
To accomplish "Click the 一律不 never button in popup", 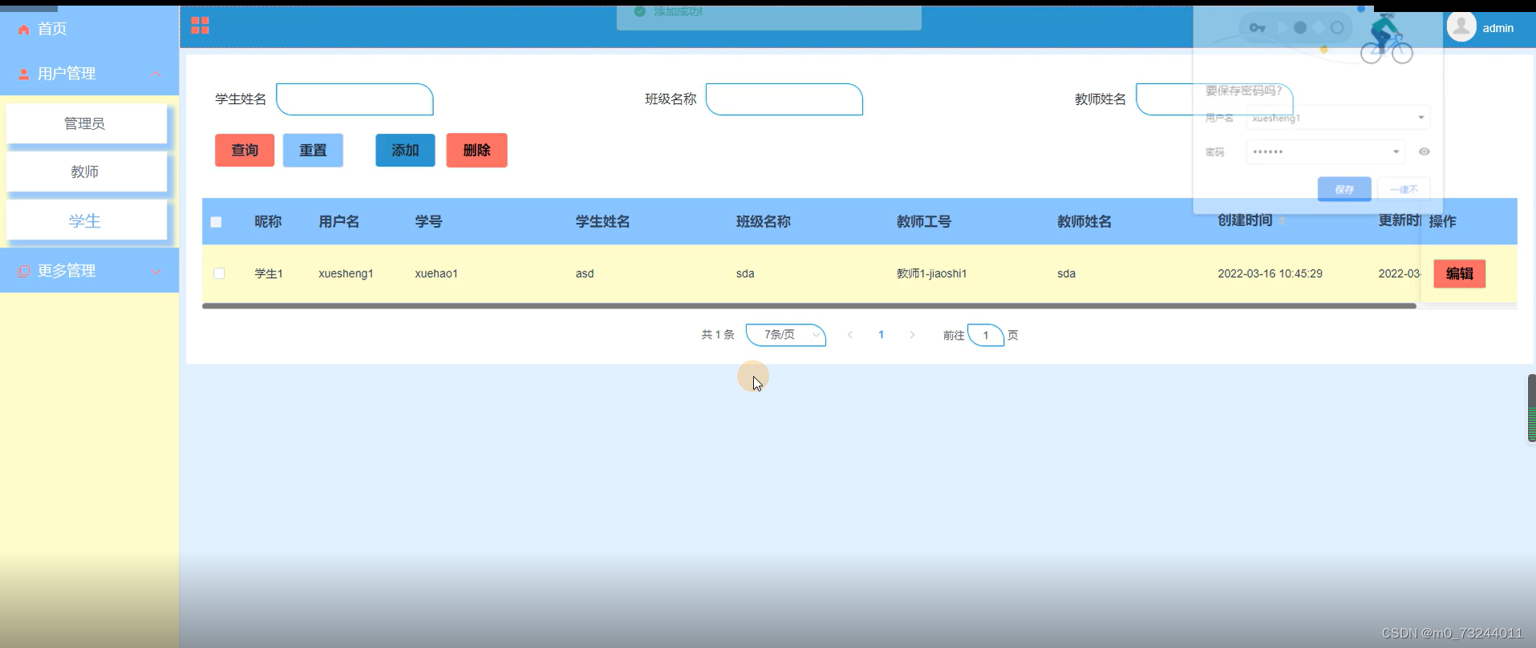I will (x=1404, y=189).
